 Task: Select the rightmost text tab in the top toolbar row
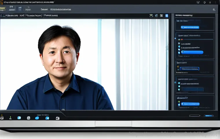click(60, 9)
